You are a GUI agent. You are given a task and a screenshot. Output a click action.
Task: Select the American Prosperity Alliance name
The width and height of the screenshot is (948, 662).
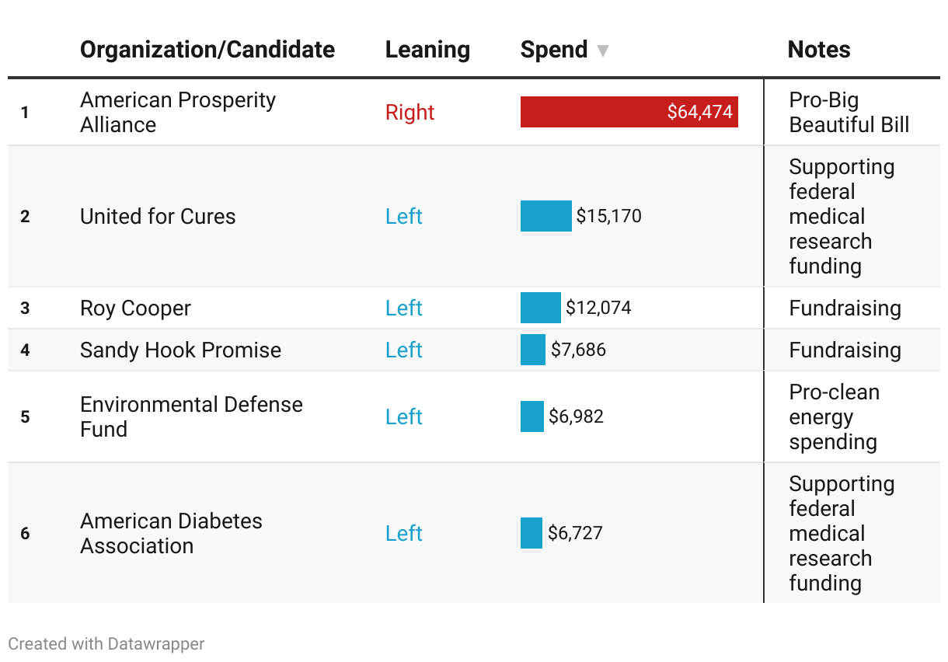click(178, 113)
